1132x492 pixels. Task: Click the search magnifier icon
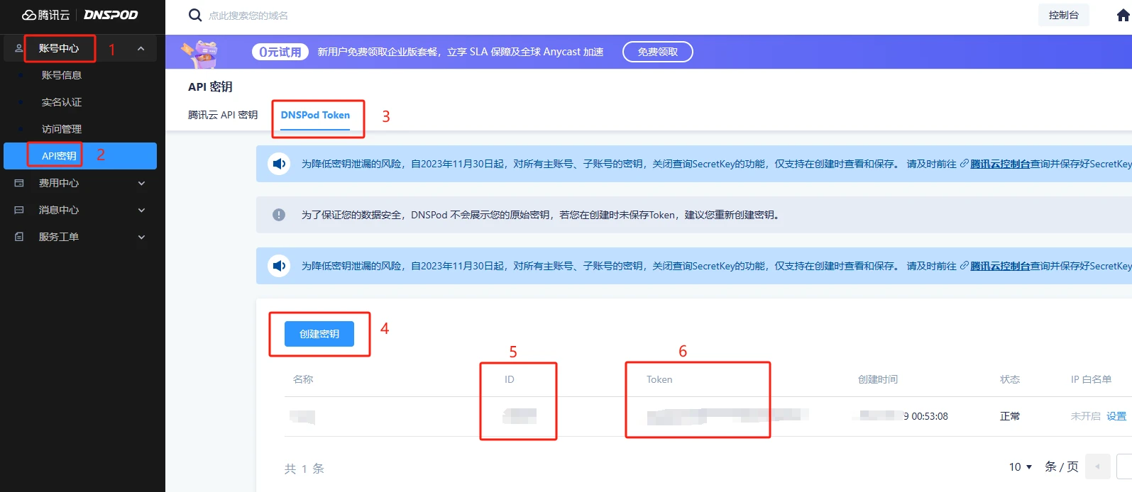point(195,15)
